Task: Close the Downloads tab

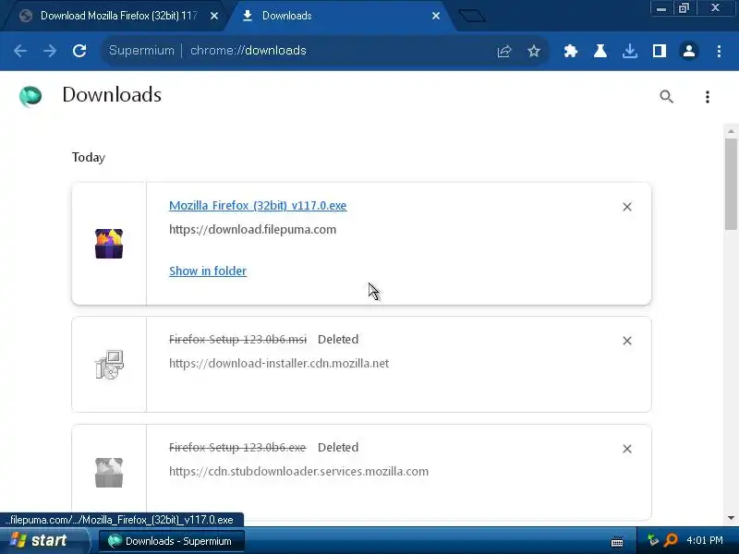Action: 436,16
